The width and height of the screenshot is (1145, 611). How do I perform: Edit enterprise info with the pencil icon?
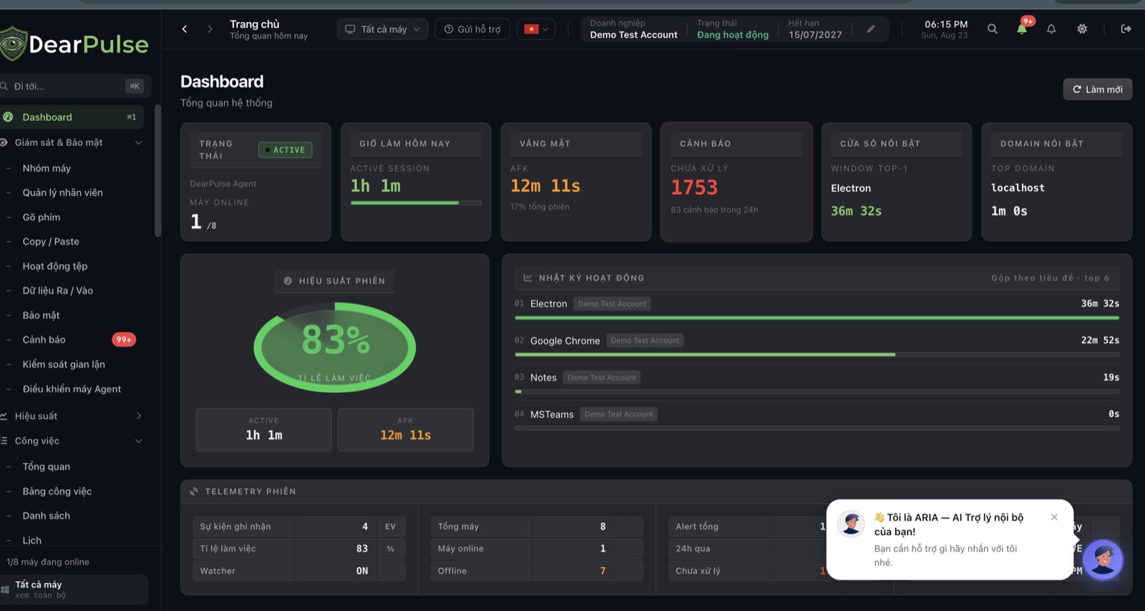point(871,29)
